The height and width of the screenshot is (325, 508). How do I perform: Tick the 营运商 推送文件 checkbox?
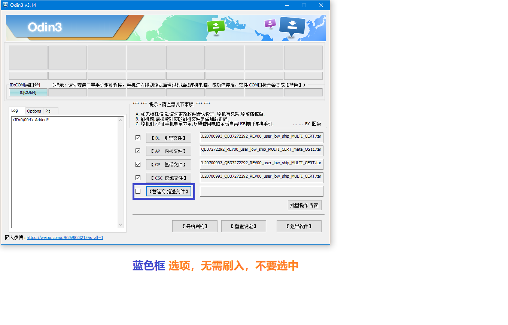(138, 191)
